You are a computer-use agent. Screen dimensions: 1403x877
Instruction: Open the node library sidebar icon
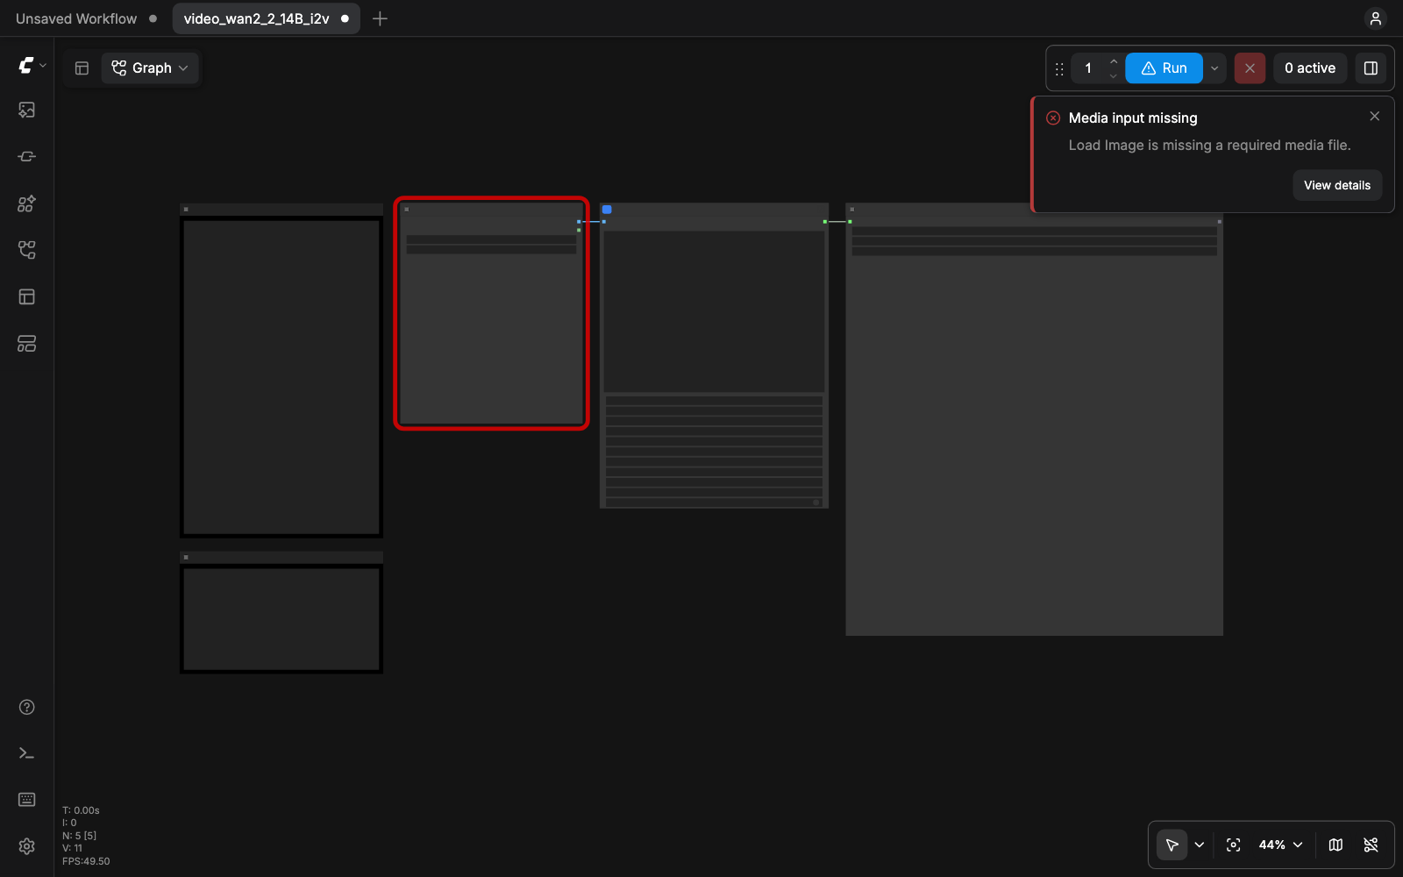pyautogui.click(x=27, y=156)
